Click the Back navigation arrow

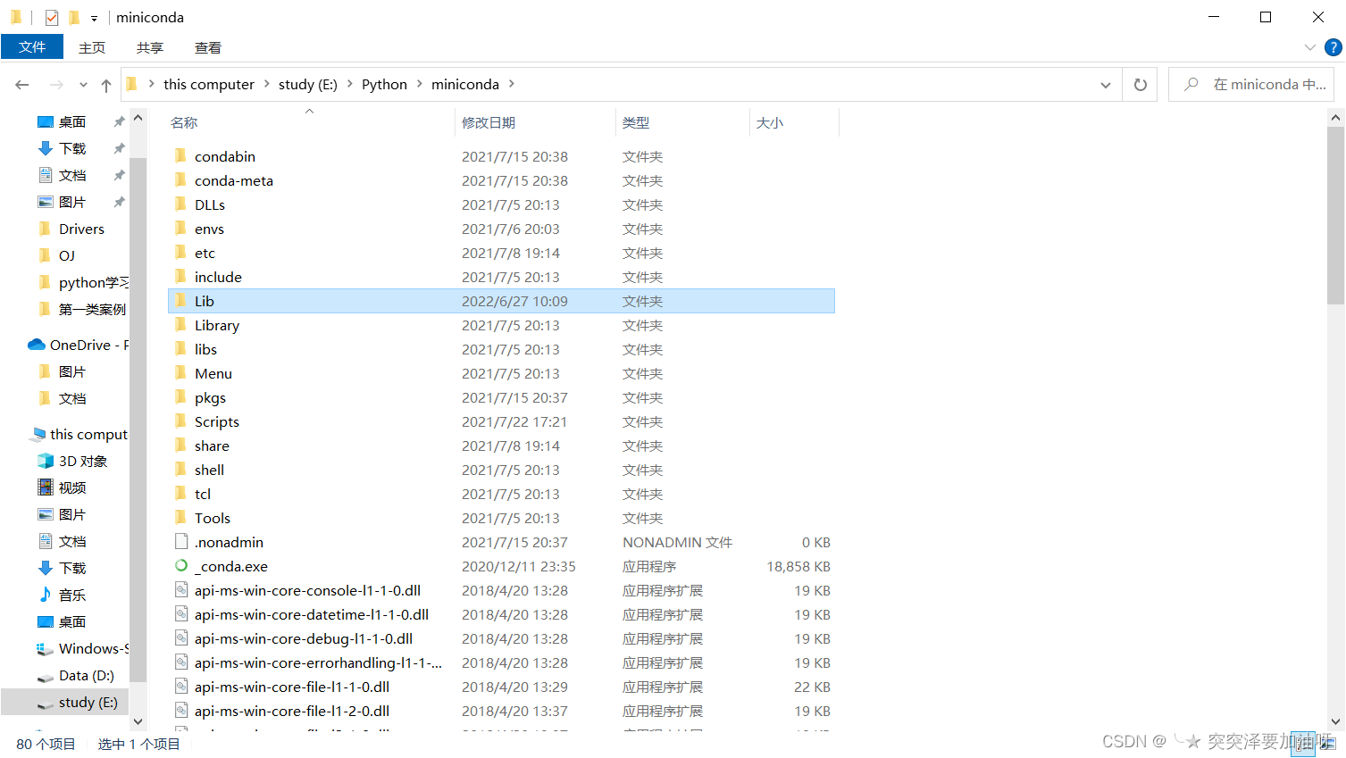pyautogui.click(x=22, y=85)
